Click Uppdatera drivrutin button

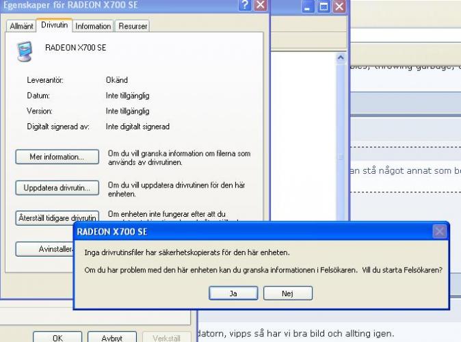coord(57,187)
